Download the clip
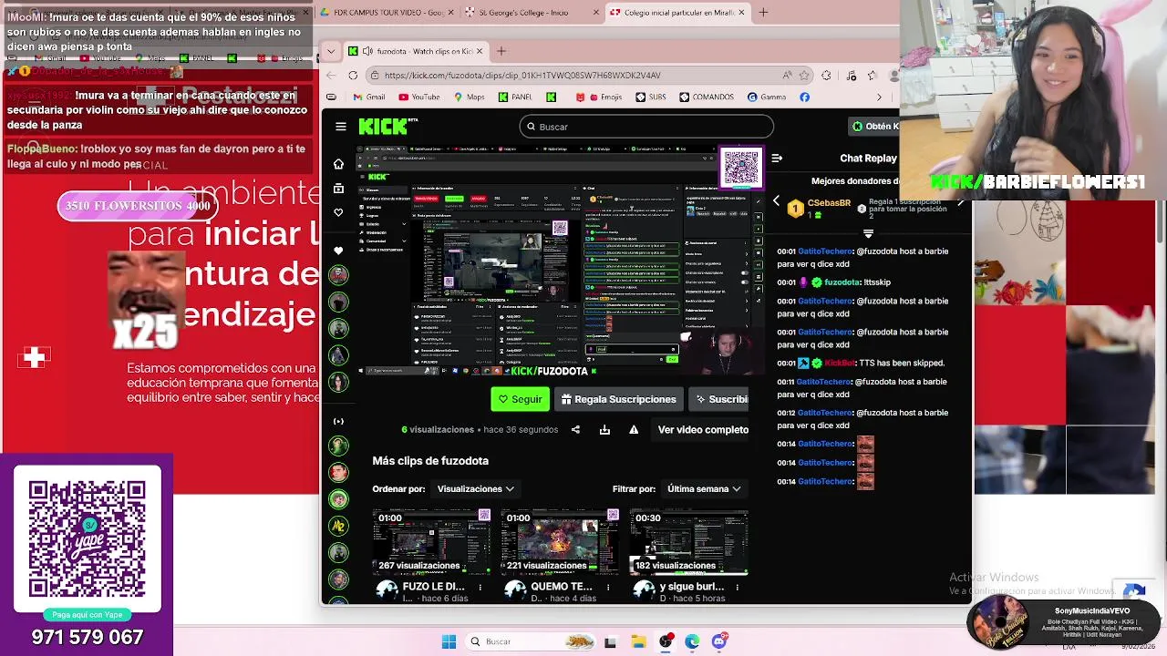Image resolution: width=1167 pixels, height=656 pixels. coord(604,430)
